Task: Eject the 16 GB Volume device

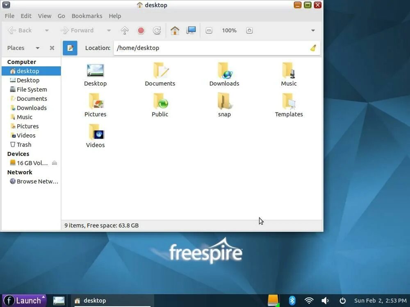Action: [x=55, y=163]
